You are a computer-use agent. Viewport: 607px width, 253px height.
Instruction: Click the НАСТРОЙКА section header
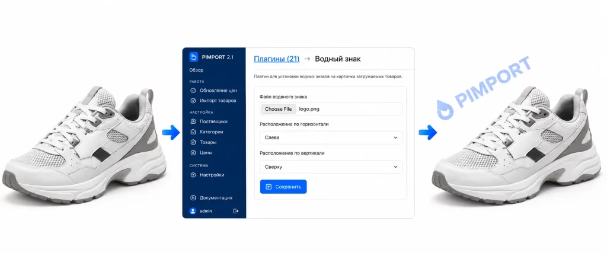(x=202, y=113)
